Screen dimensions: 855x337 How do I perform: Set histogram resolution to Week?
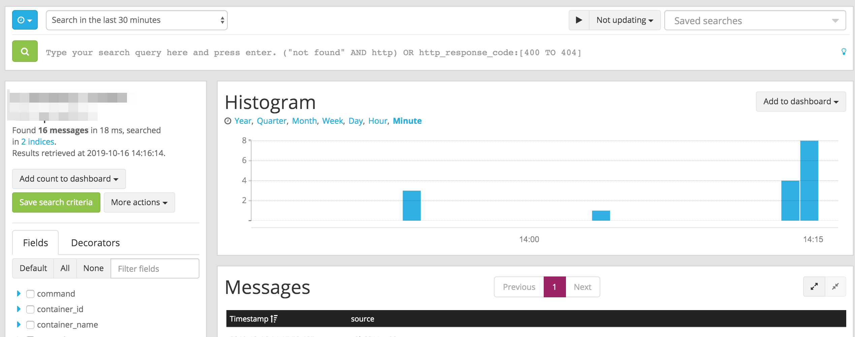332,121
